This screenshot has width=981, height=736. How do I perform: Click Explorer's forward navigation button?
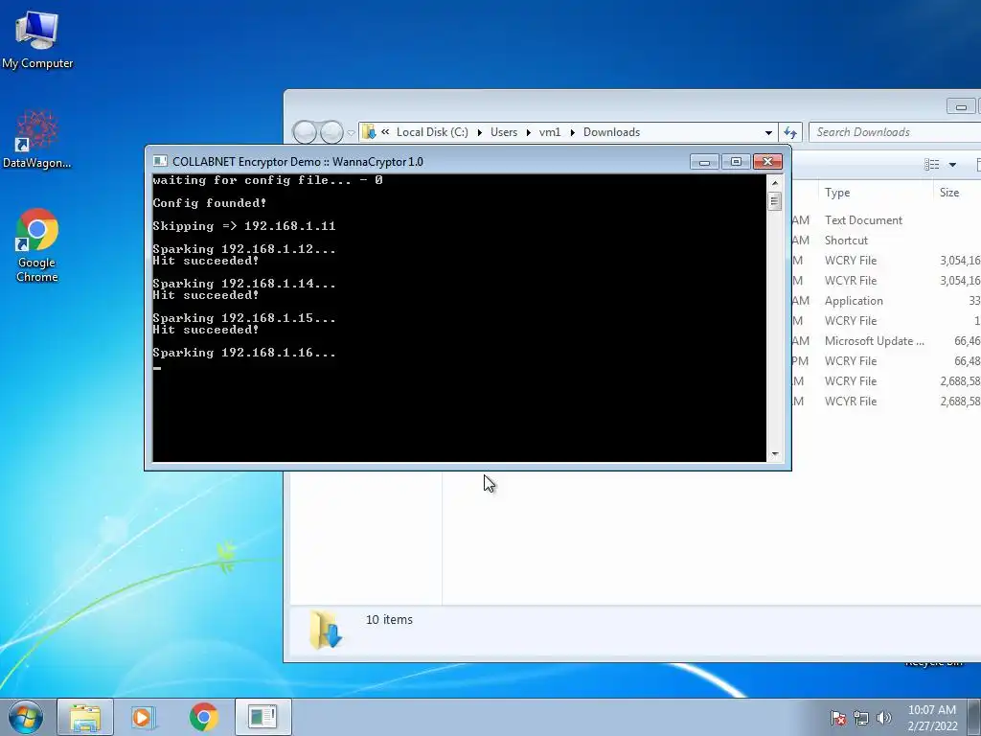pos(331,132)
